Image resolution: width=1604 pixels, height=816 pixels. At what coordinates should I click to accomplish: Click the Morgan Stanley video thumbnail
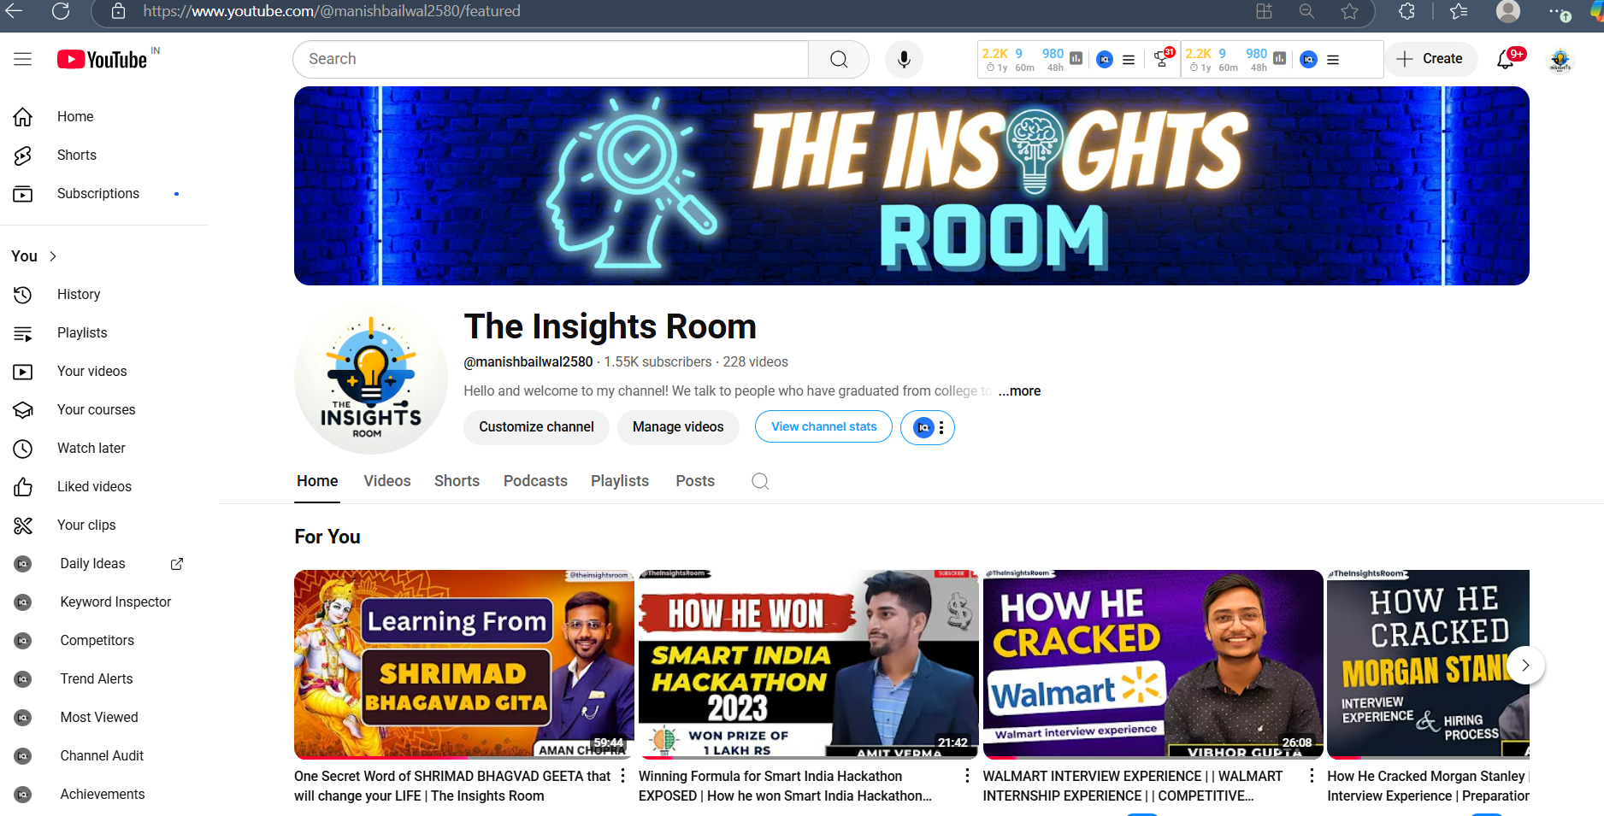[1428, 664]
